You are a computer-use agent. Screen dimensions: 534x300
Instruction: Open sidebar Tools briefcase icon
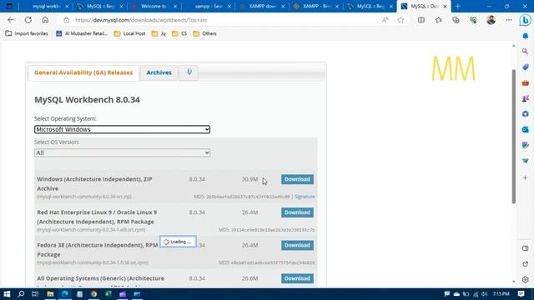(525, 82)
